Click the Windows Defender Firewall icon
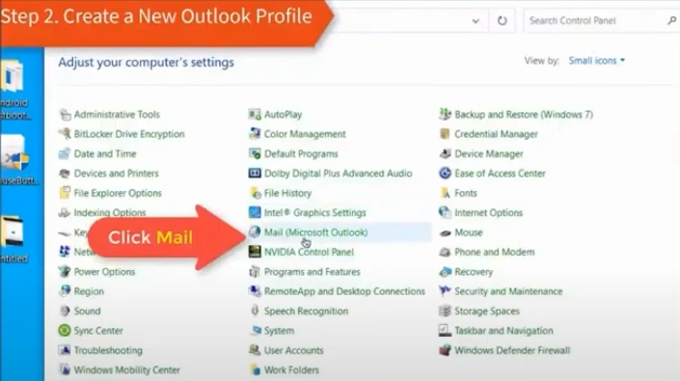This screenshot has width=680, height=381. 445,350
